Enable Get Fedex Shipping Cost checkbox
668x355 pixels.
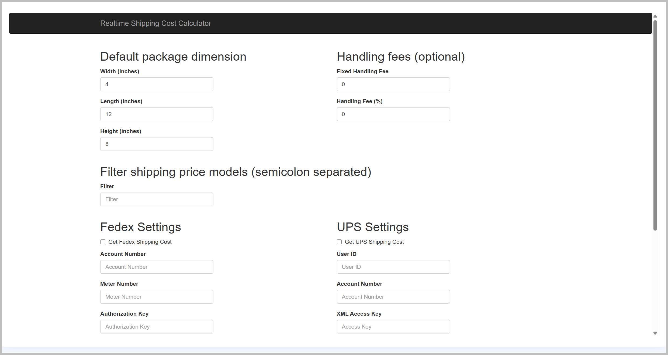(x=103, y=242)
